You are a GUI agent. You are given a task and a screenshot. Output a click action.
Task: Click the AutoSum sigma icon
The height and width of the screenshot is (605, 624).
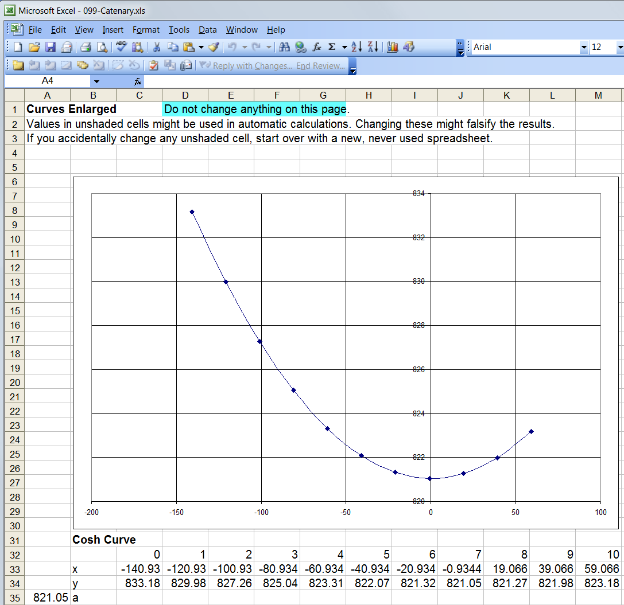click(332, 48)
